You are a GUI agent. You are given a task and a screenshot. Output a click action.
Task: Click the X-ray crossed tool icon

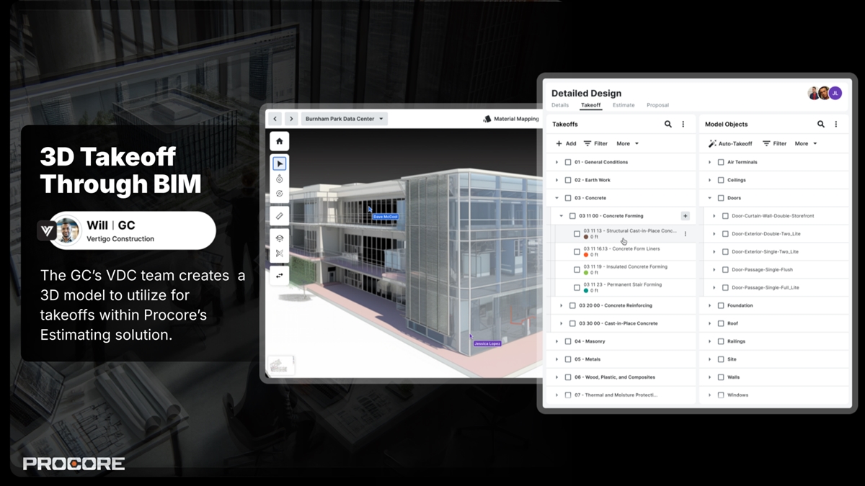(280, 253)
